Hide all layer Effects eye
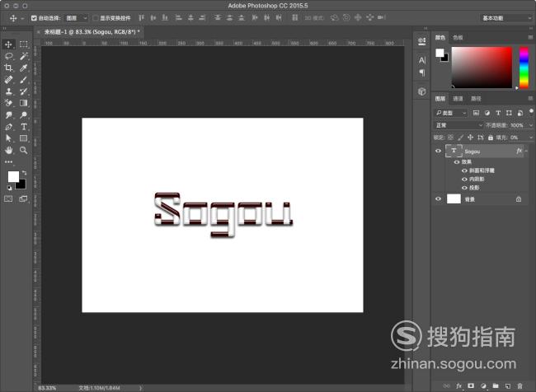536x392 pixels. 457,162
